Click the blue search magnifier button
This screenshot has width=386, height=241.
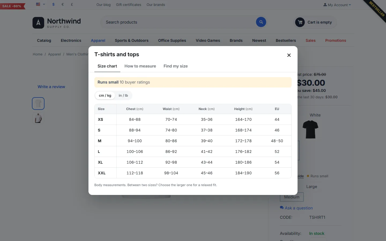pyautogui.click(x=261, y=22)
